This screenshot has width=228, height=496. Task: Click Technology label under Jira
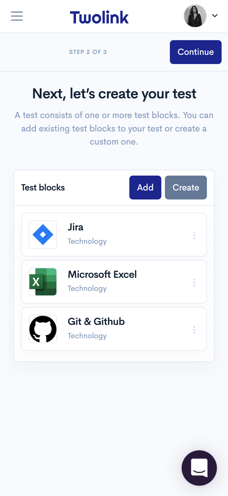coord(87,241)
